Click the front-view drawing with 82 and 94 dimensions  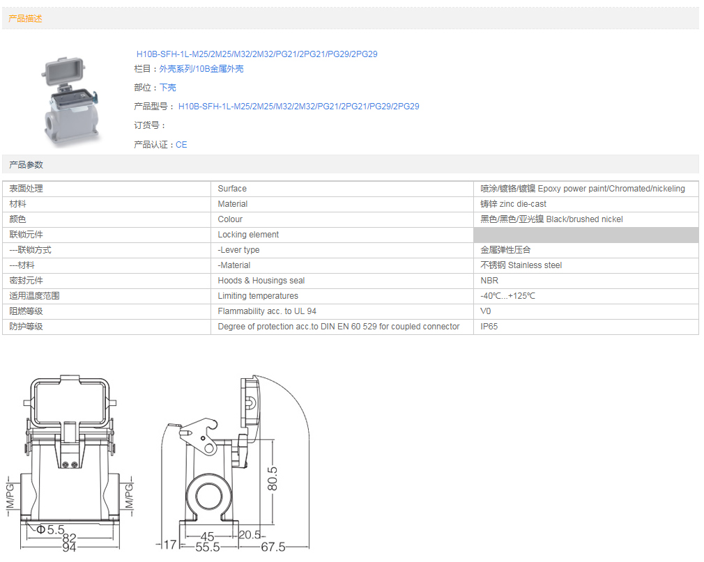tap(68, 460)
